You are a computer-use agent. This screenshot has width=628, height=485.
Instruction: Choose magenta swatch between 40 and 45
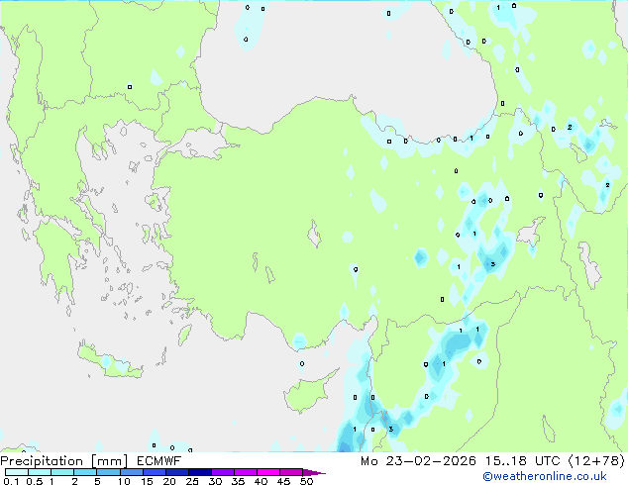pyautogui.click(x=268, y=472)
